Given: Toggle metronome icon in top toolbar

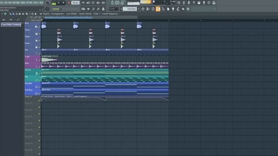Looking at the screenshot, I should 83,3.
